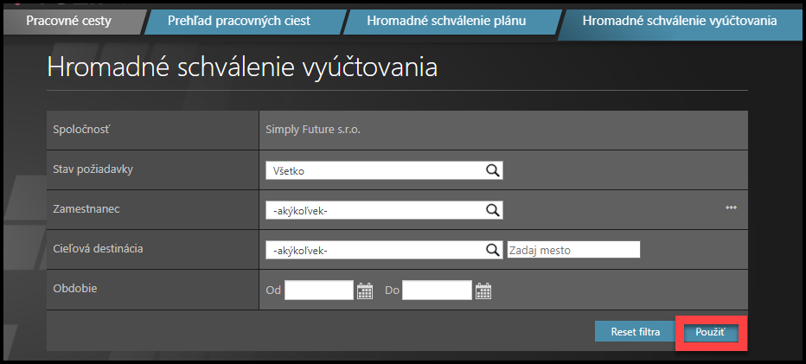The width and height of the screenshot is (806, 364).
Task: Click the magnifier icon in Zamestnanec field
Action: [492, 210]
